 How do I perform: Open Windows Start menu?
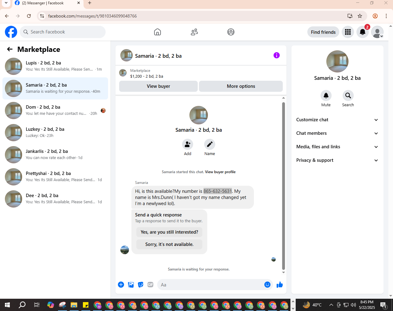tap(7, 305)
